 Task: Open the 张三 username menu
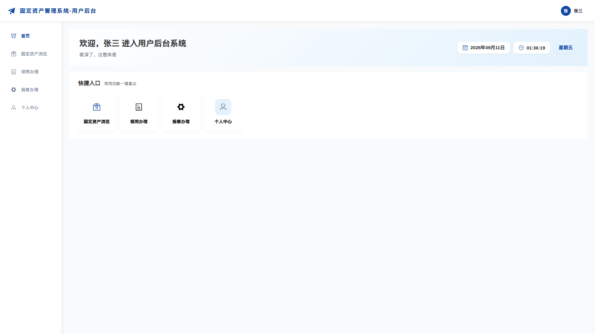578,11
